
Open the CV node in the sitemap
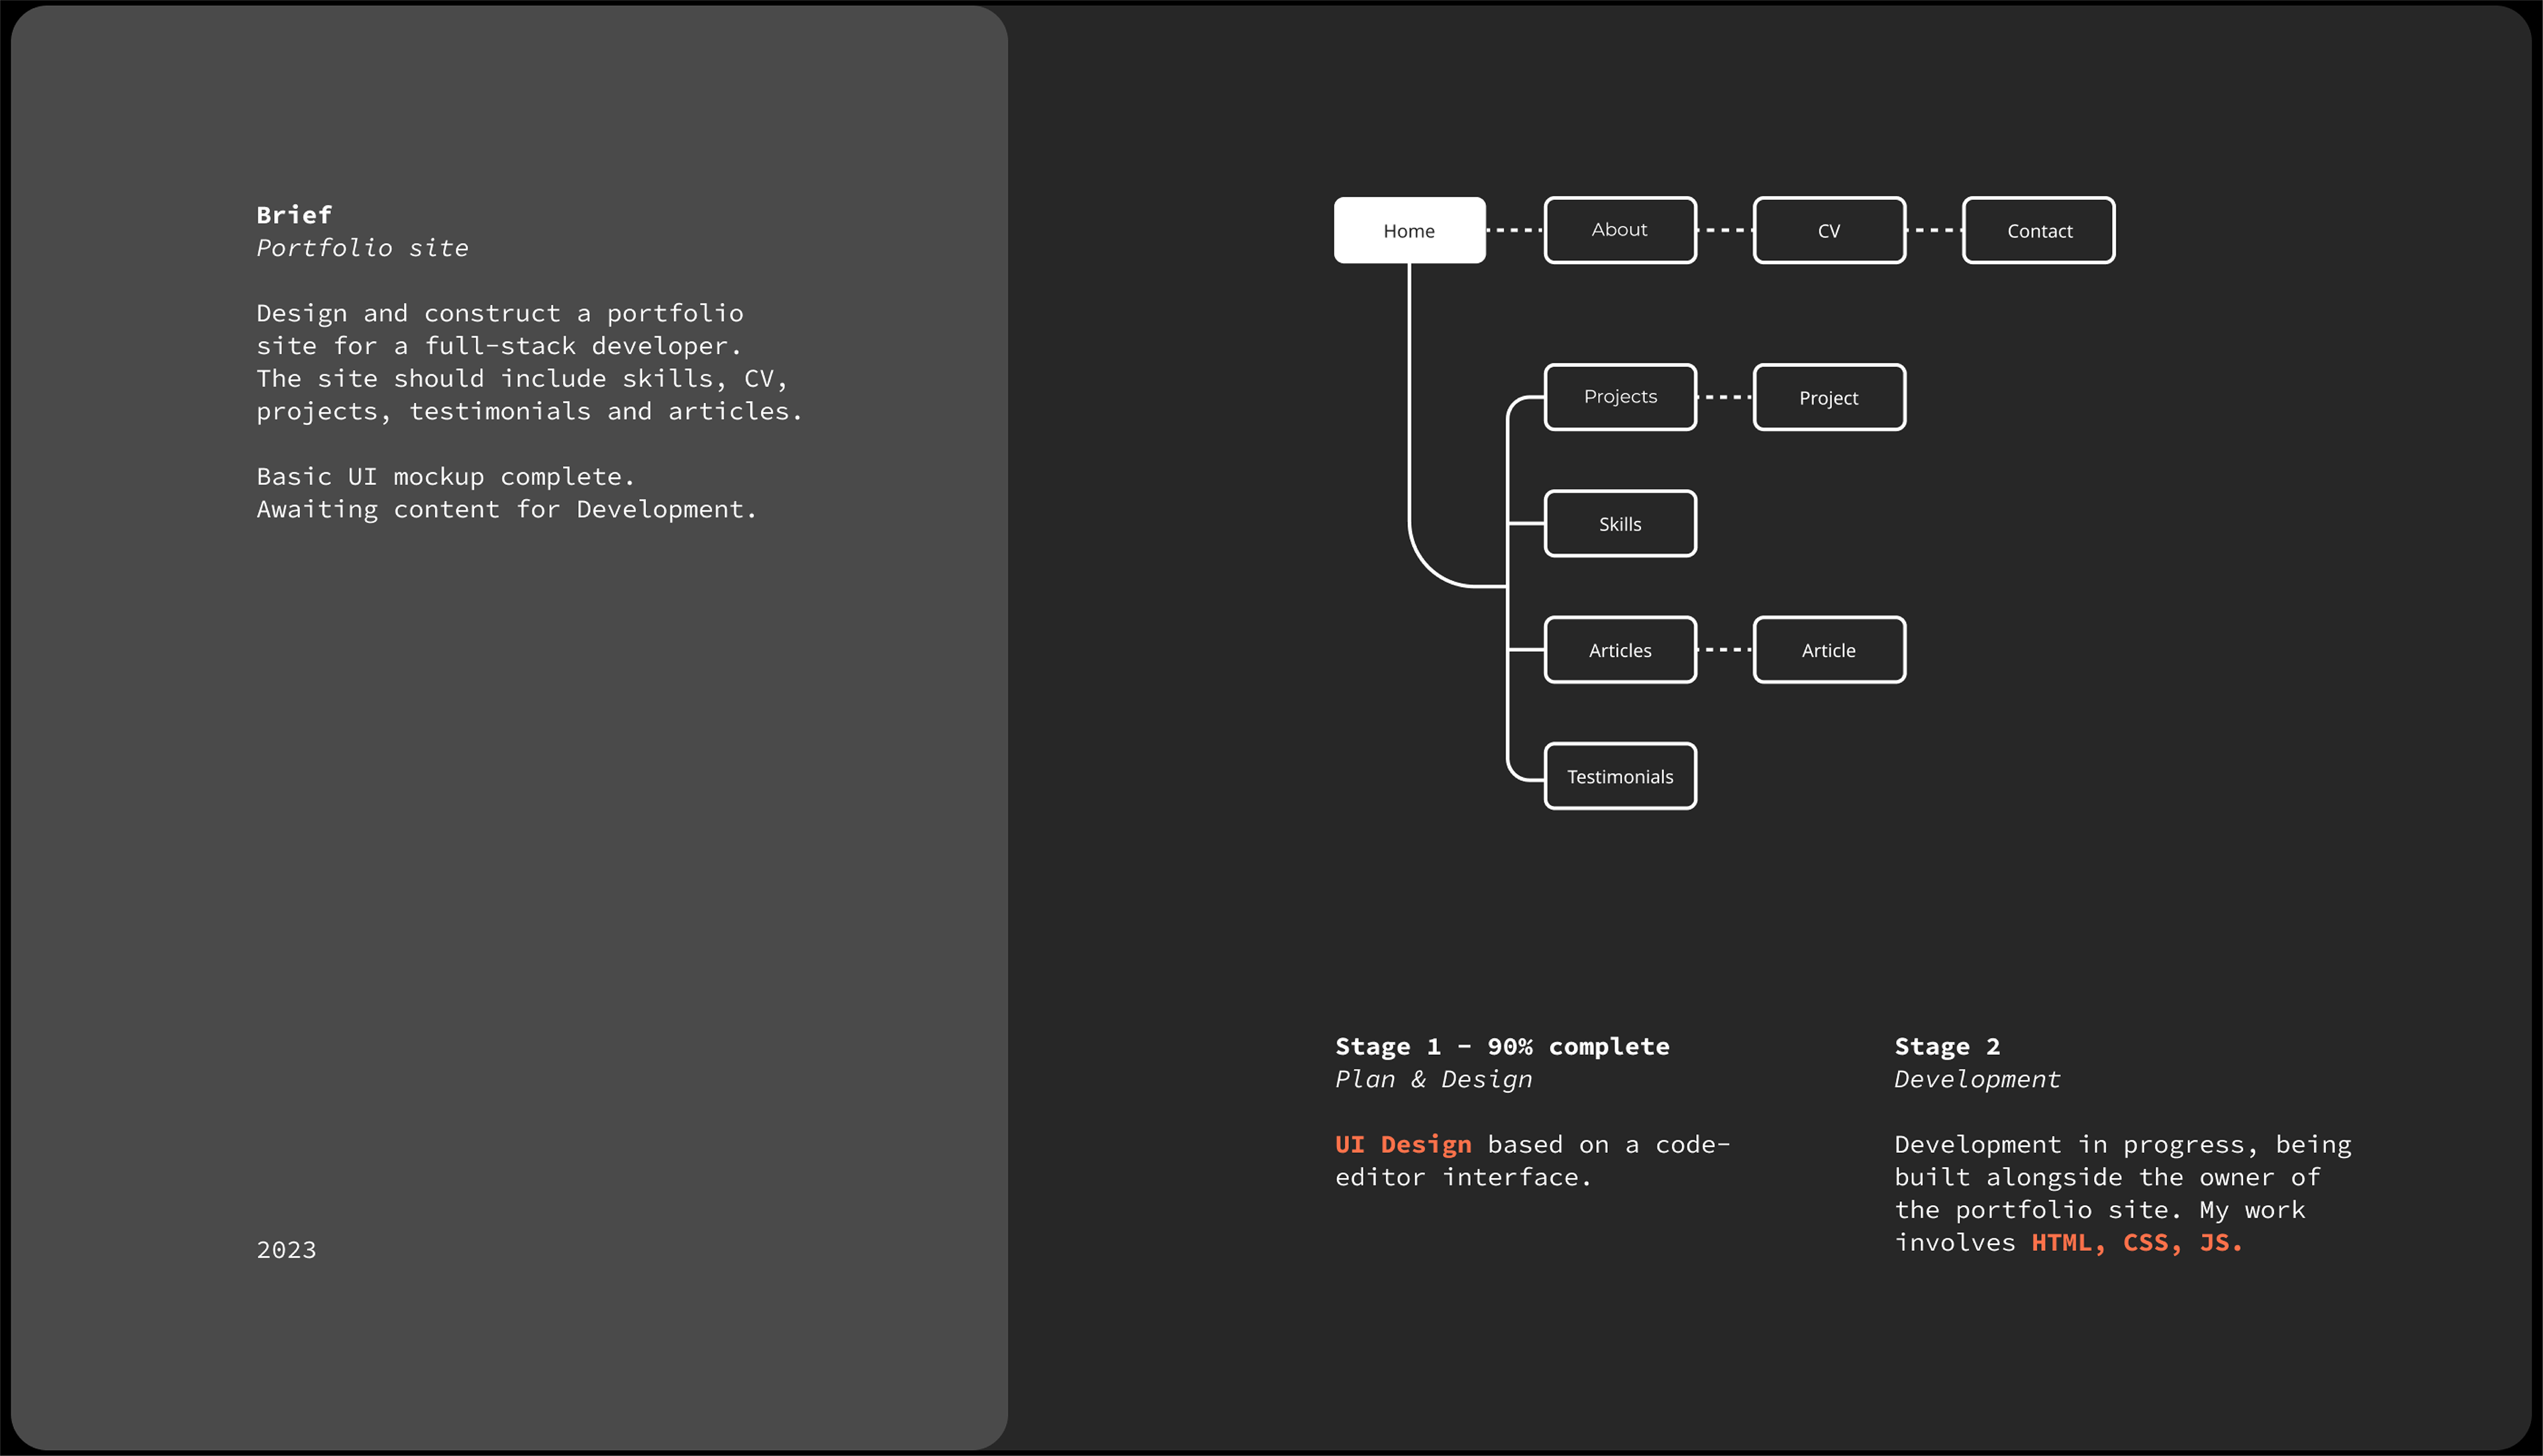[1828, 230]
